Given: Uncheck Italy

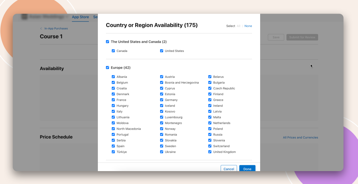Looking at the screenshot, I should 113,112.
